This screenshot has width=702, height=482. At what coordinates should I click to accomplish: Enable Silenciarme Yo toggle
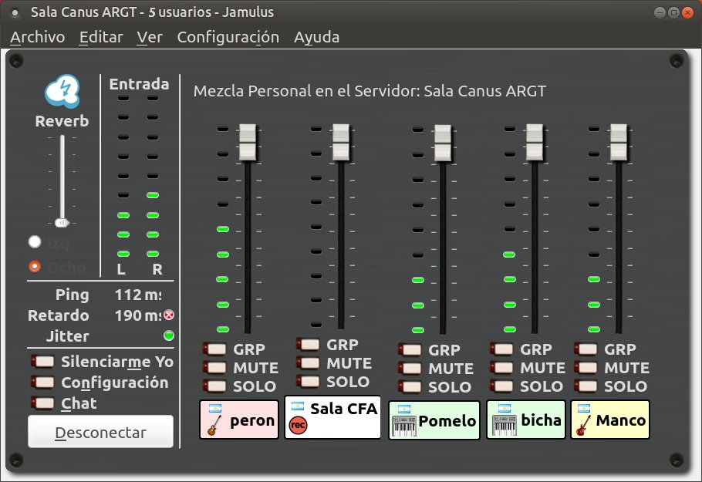coord(42,361)
